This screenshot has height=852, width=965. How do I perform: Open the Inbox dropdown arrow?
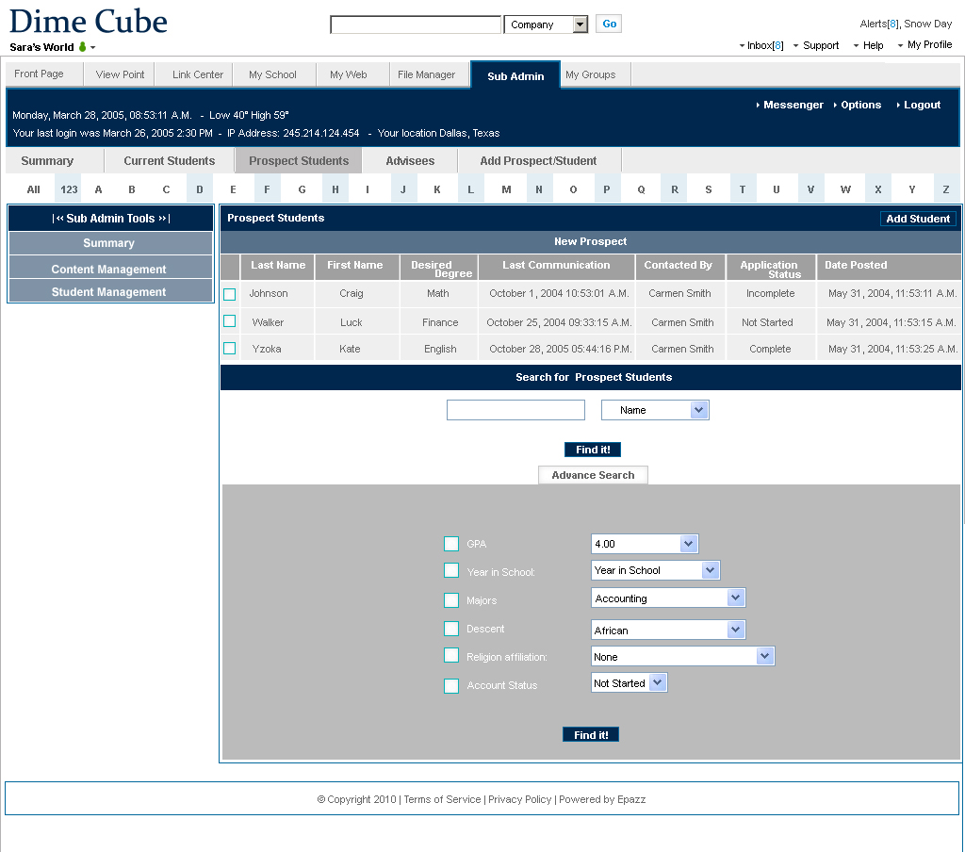tap(741, 46)
